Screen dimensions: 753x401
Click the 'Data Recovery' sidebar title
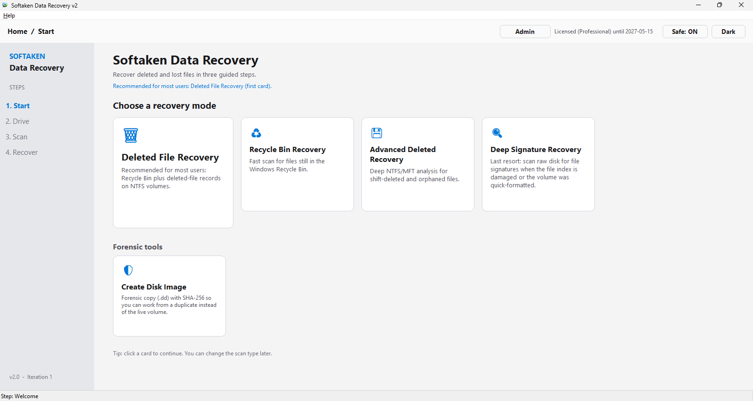tap(37, 68)
